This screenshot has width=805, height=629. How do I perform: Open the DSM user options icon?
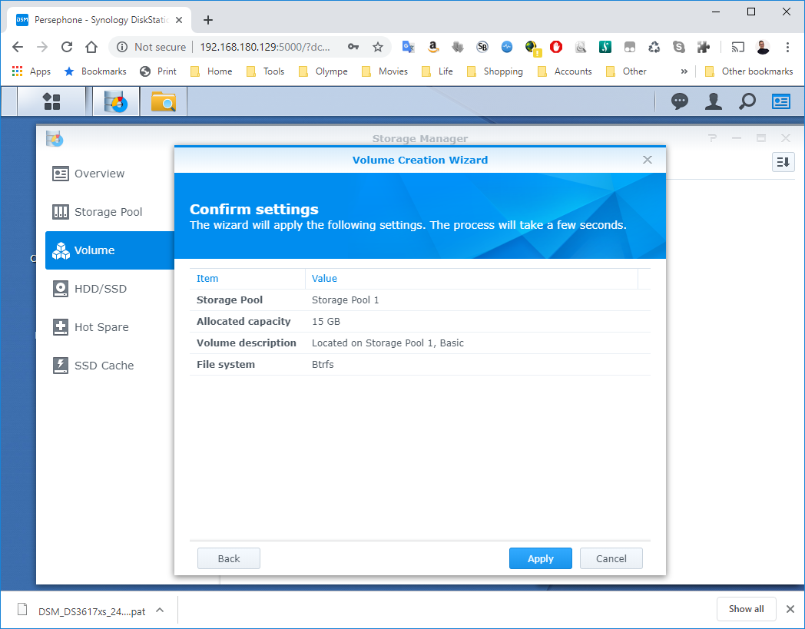tap(714, 101)
